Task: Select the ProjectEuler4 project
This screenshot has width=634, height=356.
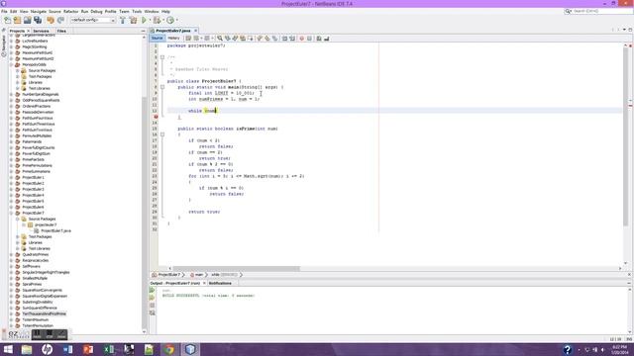Action: (33, 195)
